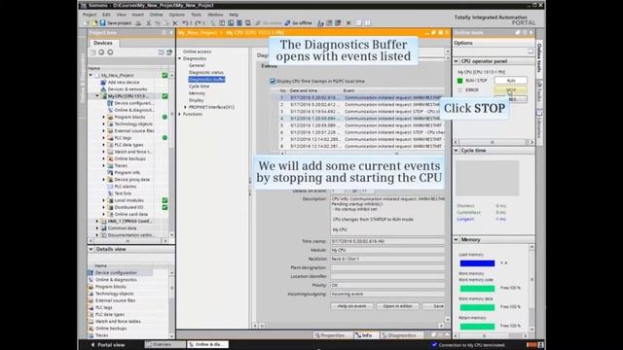
Task: Click the green Retain memory bar
Action: (x=477, y=327)
